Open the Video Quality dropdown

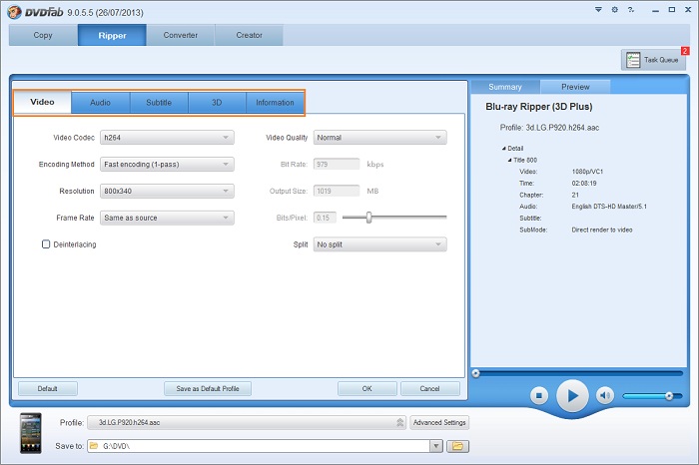[x=379, y=137]
